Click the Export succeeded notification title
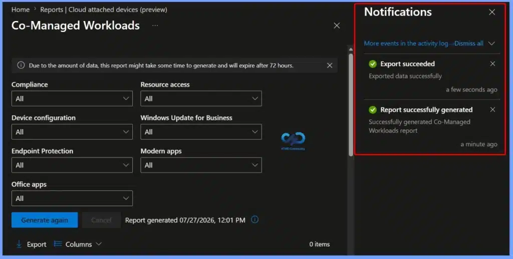513x259 pixels. tap(407, 64)
